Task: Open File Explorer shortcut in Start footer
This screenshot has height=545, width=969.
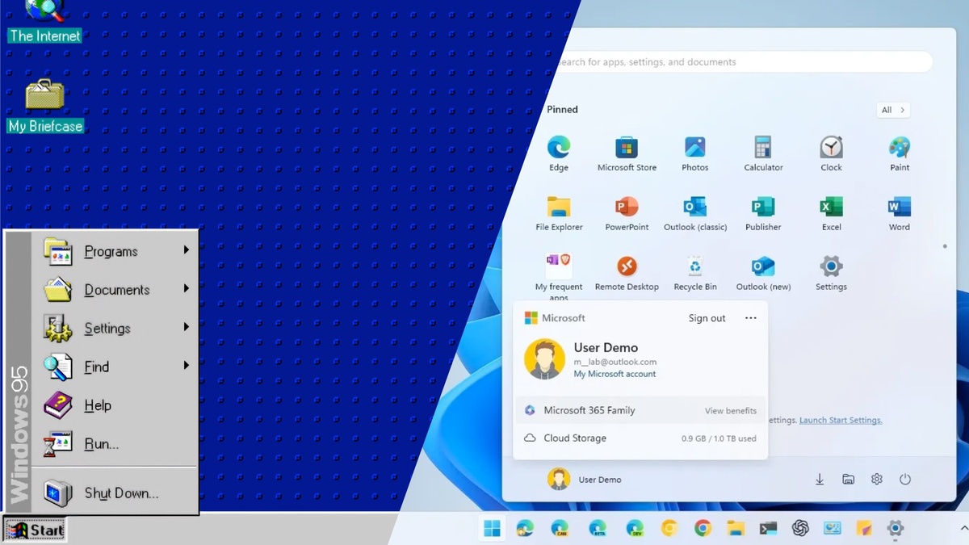Action: pos(848,479)
